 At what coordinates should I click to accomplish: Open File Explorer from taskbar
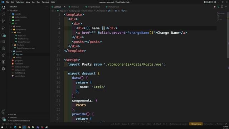click(20, 127)
